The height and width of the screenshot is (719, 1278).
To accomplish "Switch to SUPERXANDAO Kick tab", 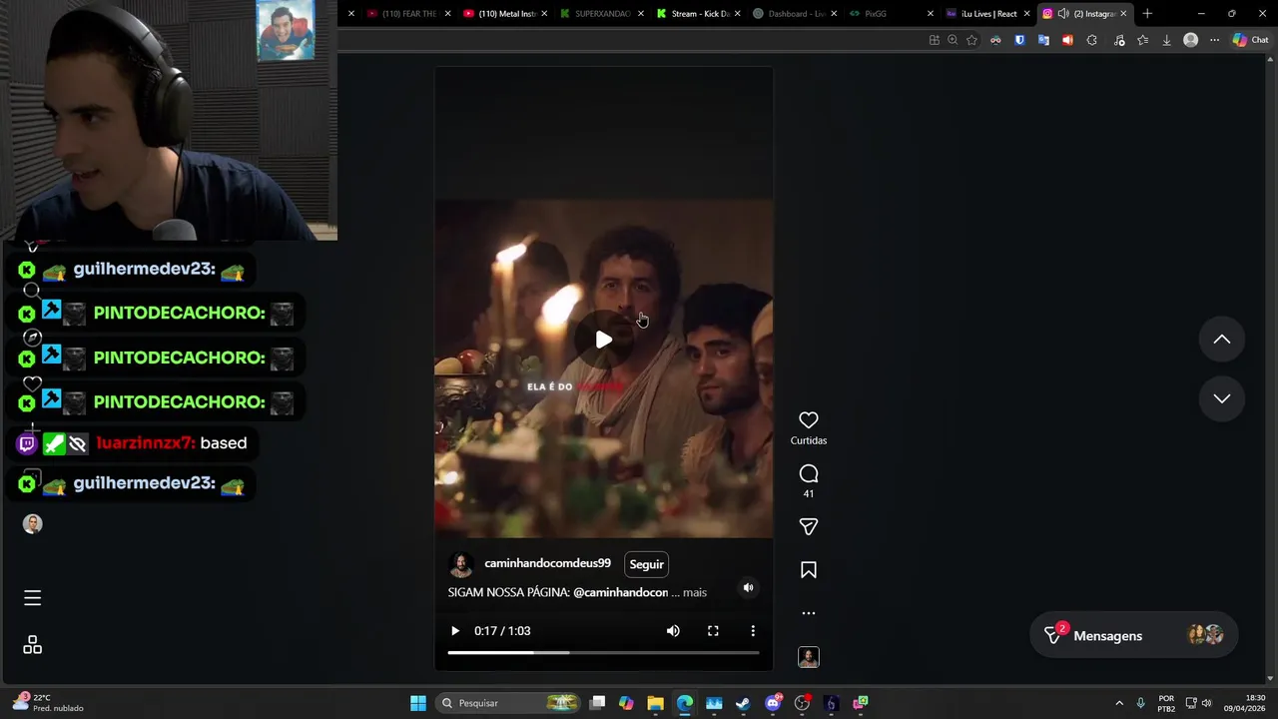I will click(601, 14).
